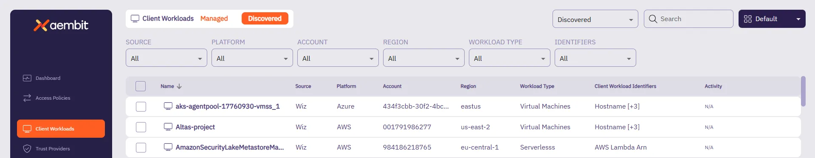815x158 pixels.
Task: Open the AmazonSecurityLakeMetastoreMa... workload
Action: pos(230,147)
